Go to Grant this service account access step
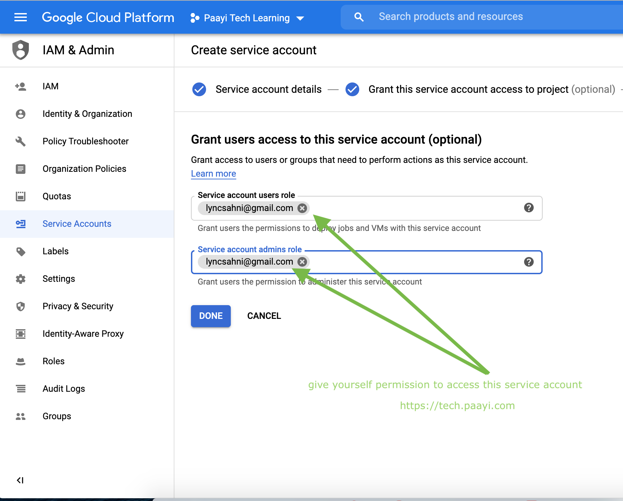 click(x=491, y=89)
